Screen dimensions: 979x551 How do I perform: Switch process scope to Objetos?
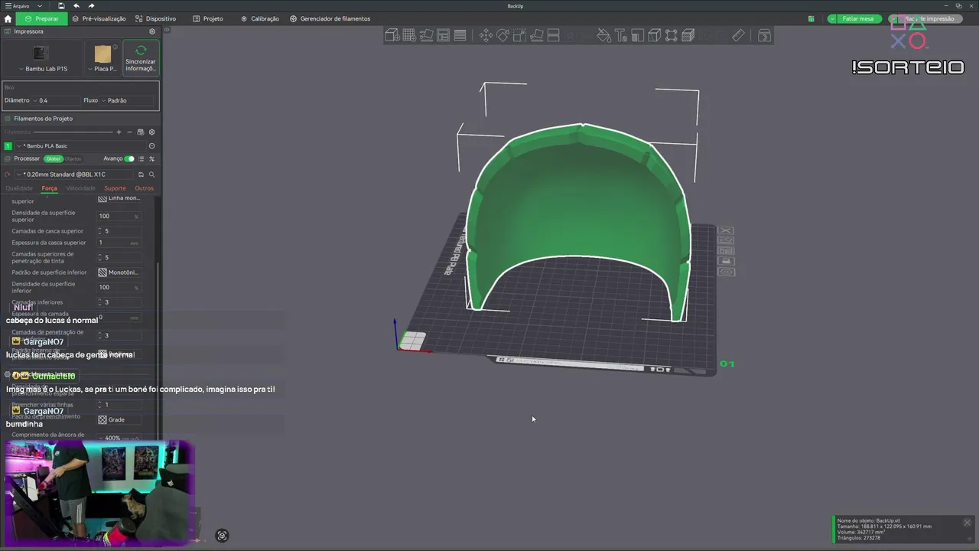[x=73, y=158]
